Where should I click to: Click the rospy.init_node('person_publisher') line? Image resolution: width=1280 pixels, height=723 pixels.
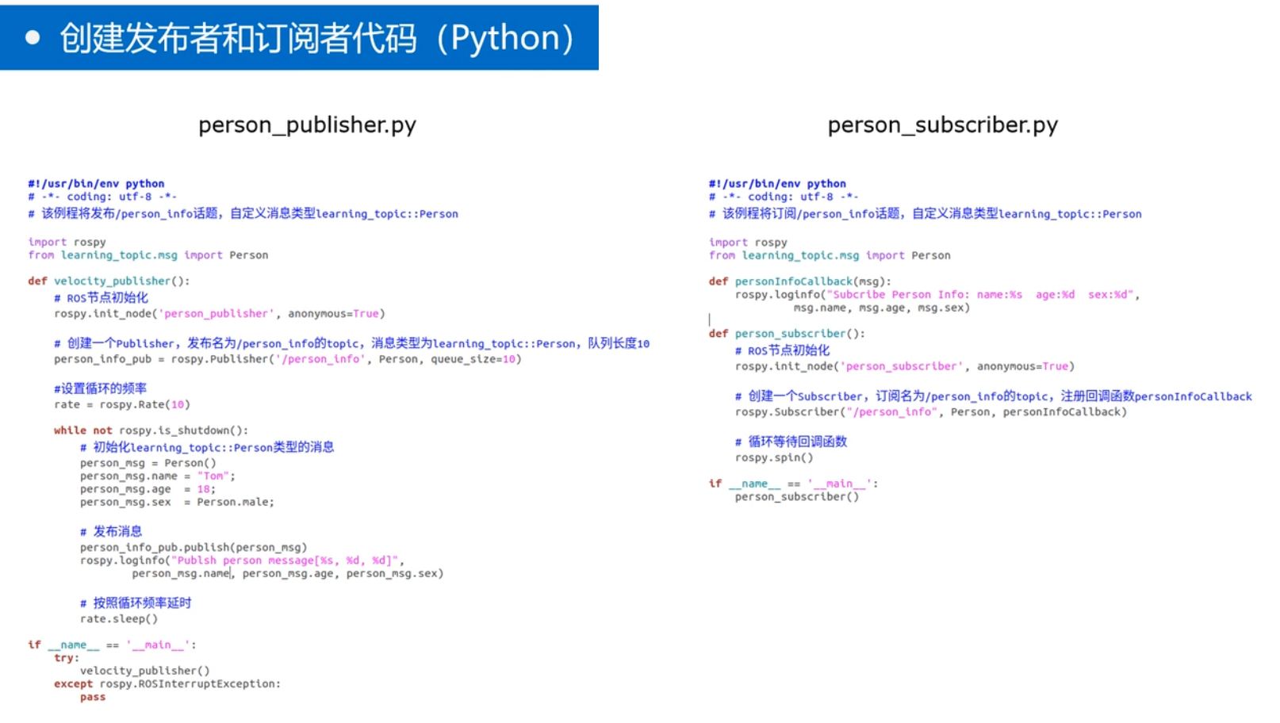(x=220, y=314)
